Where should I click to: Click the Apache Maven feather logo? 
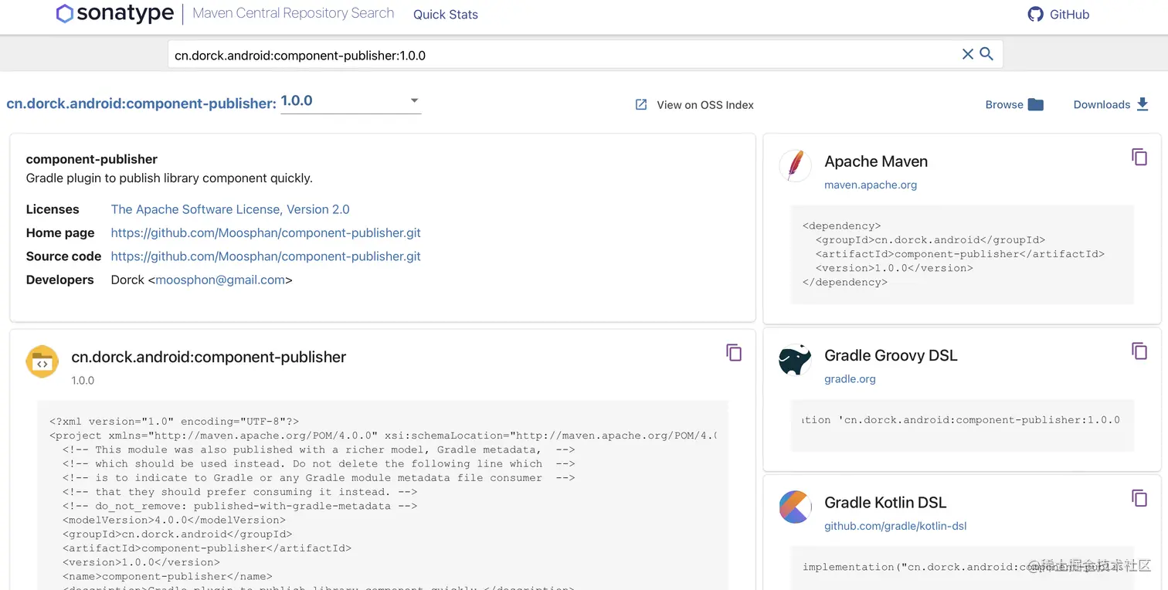795,166
